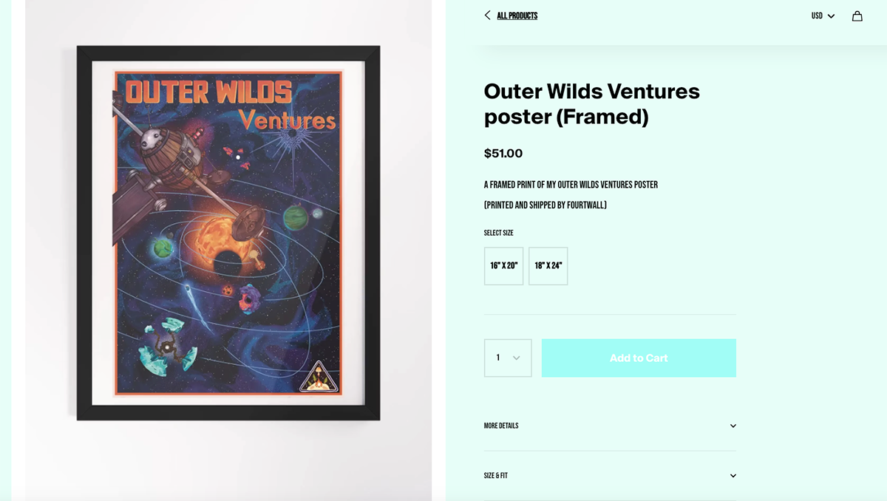Click the back arrow beside All Products
This screenshot has height=501, width=887.
pyautogui.click(x=487, y=16)
